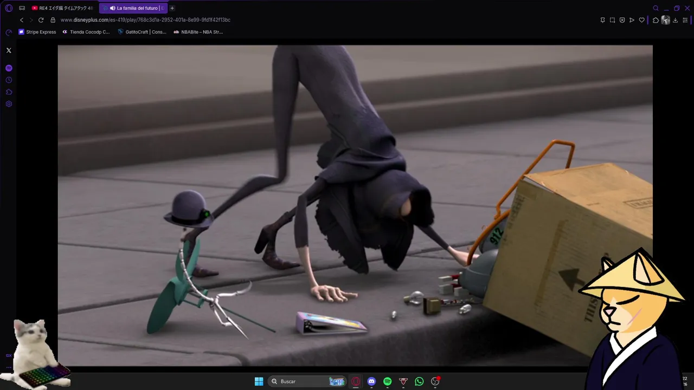
Task: Open Spotify from taskbar
Action: point(387,381)
